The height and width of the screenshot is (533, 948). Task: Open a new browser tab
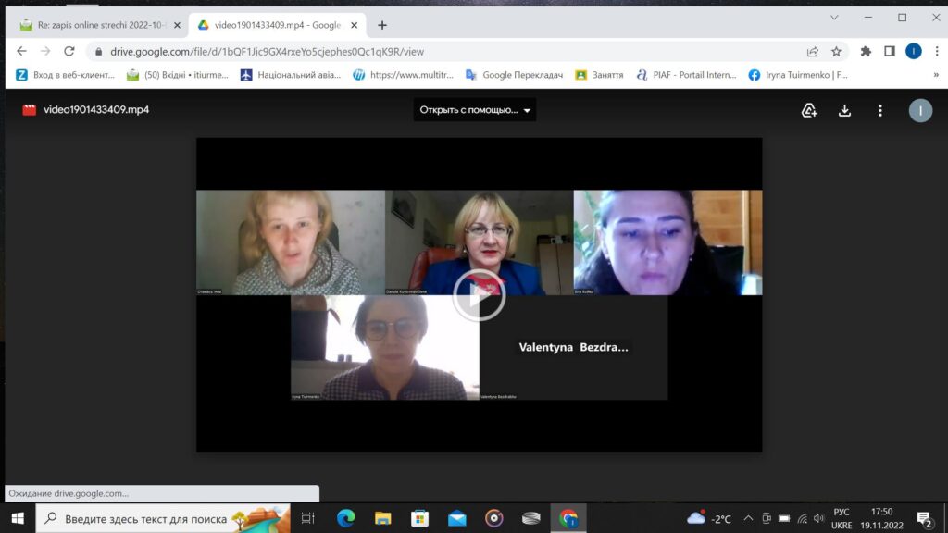tap(382, 25)
